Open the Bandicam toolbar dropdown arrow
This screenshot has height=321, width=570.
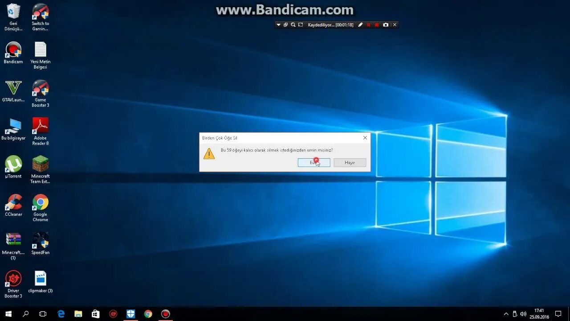(278, 25)
